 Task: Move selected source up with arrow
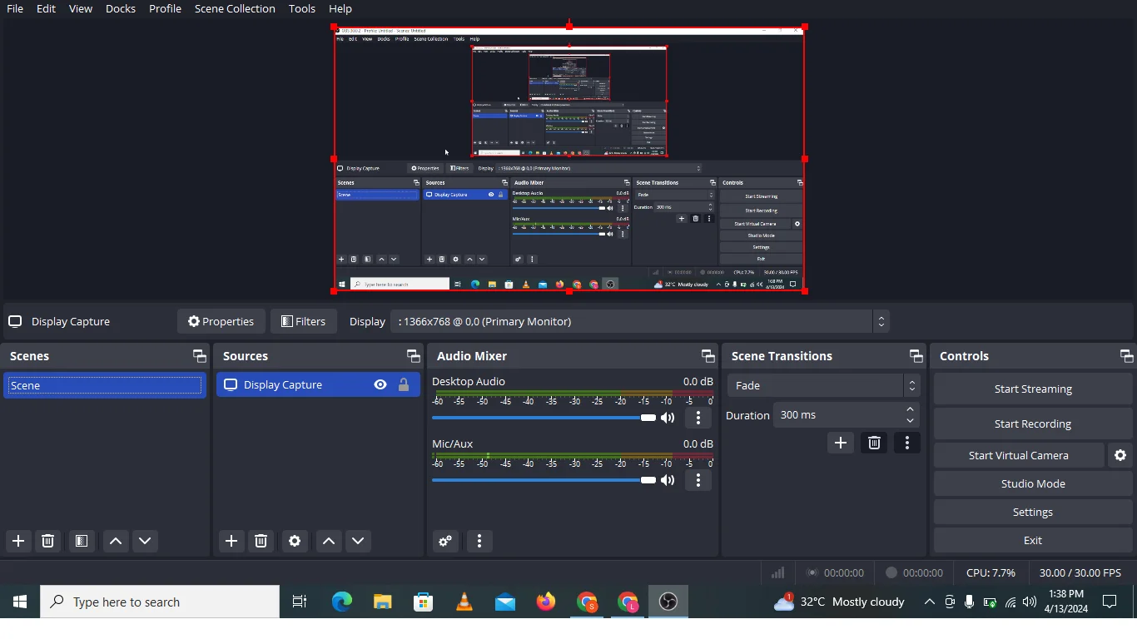[x=329, y=542]
